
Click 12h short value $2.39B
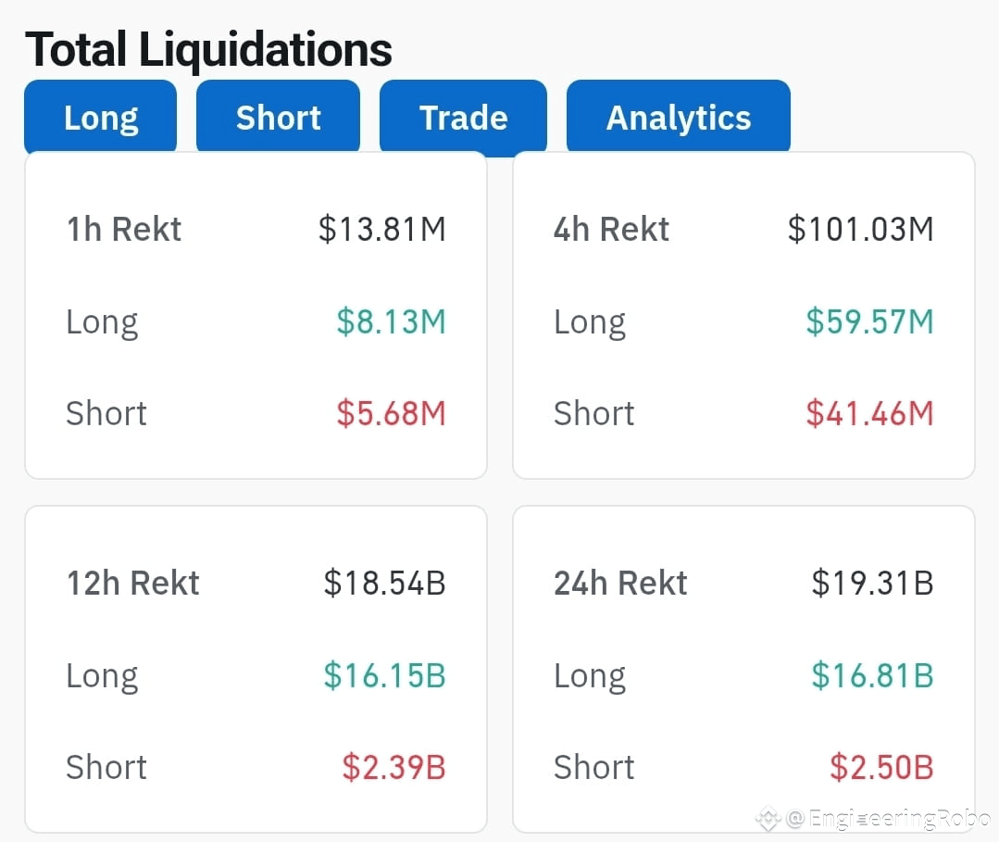[x=393, y=767]
